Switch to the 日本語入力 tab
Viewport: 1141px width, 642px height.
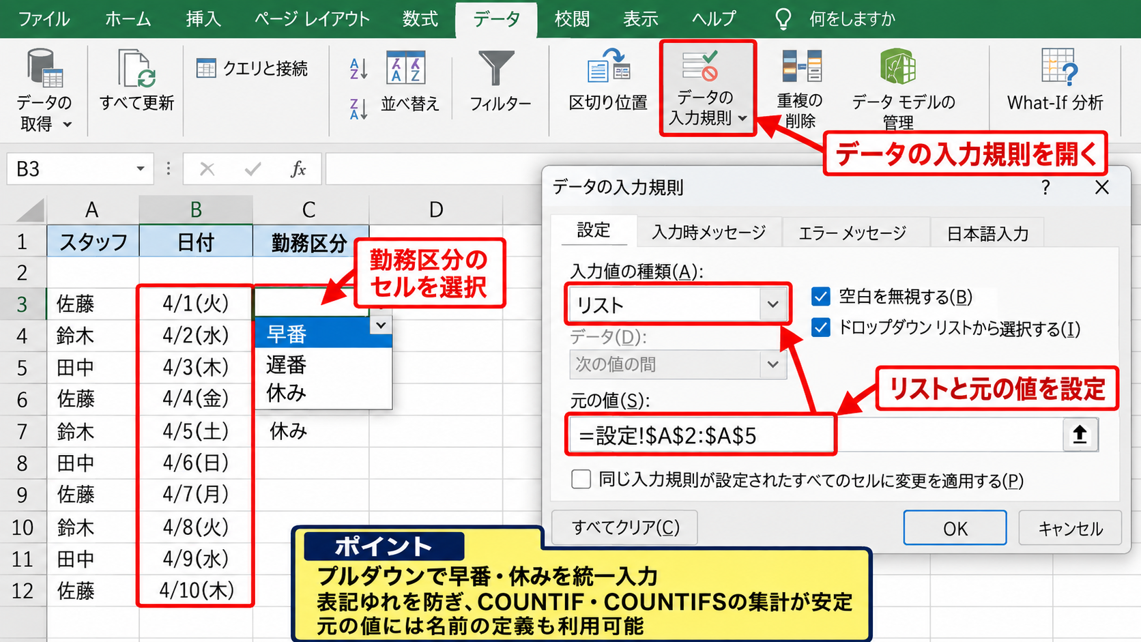coord(987,233)
